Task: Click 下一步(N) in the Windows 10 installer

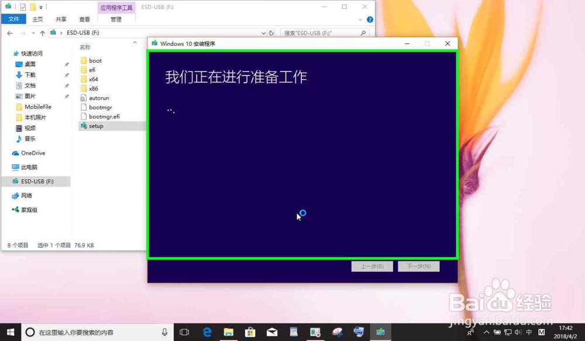Action: [419, 266]
